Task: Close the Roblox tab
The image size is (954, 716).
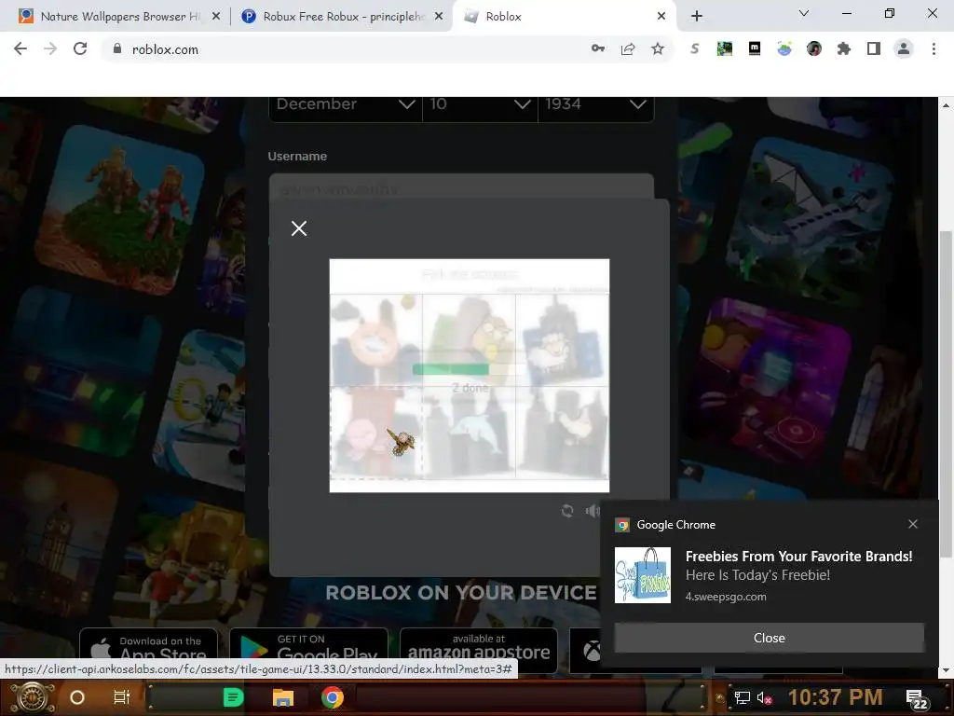Action: pos(661,17)
